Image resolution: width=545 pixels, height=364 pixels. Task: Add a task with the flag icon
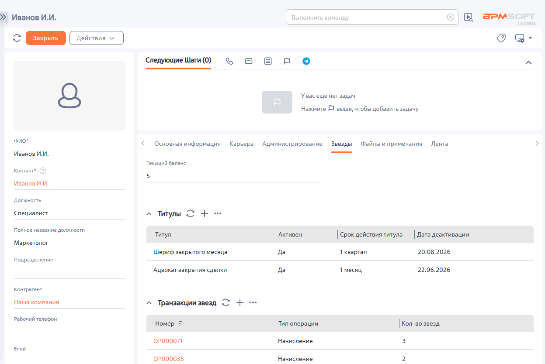(x=287, y=61)
